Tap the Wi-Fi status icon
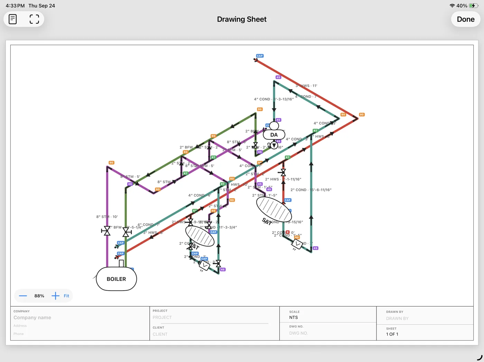The height and width of the screenshot is (362, 484). (x=452, y=6)
